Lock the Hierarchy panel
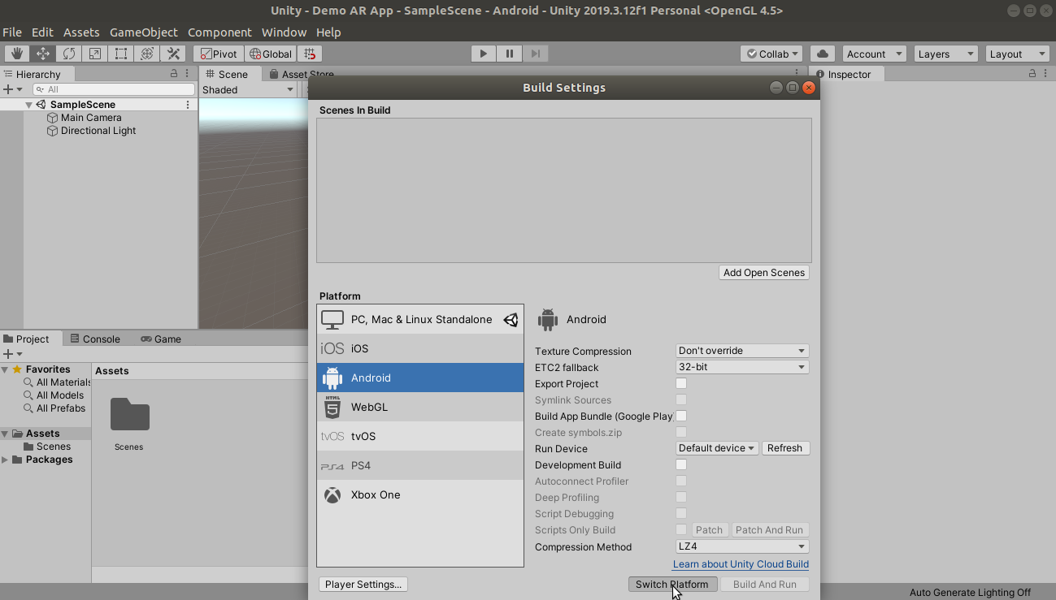The image size is (1056, 600). click(x=174, y=73)
